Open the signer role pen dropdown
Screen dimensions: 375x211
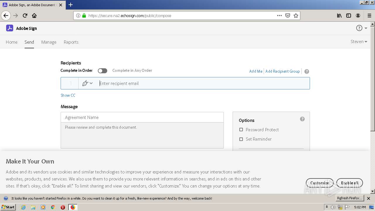[x=87, y=83]
